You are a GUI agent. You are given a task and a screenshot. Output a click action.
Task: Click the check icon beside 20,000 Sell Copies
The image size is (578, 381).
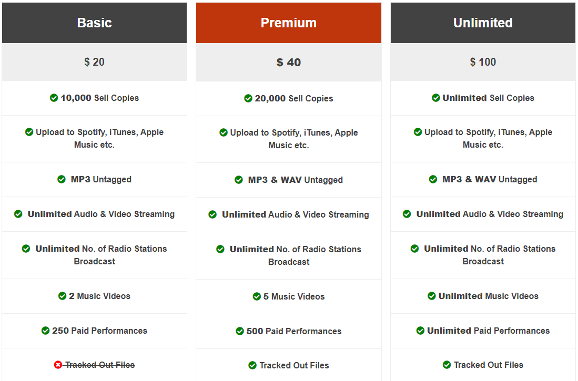pyautogui.click(x=248, y=98)
